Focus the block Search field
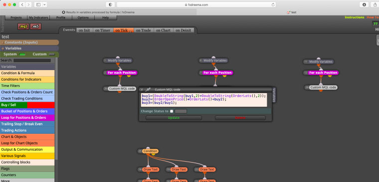 point(32,61)
